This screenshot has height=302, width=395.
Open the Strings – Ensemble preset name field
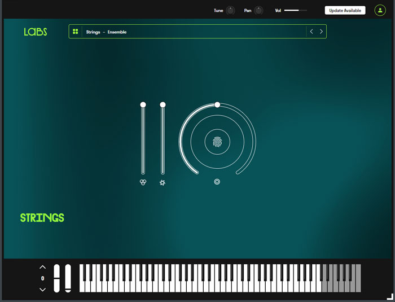point(194,32)
